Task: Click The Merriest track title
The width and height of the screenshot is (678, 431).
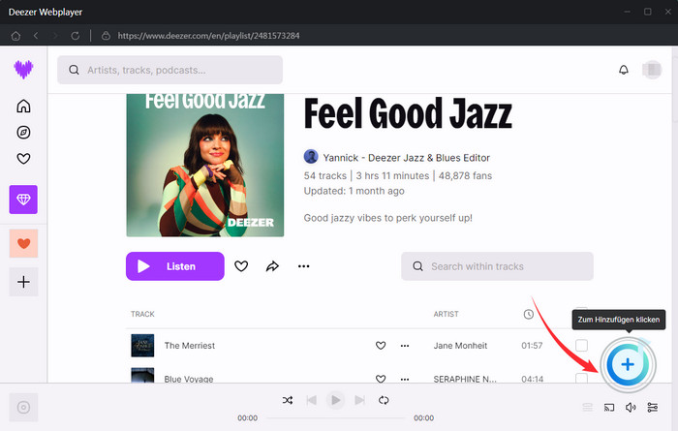Action: 190,346
